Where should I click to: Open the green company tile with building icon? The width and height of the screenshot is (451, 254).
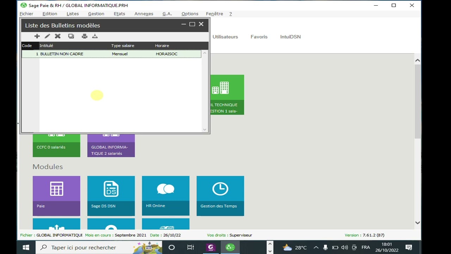click(x=227, y=95)
